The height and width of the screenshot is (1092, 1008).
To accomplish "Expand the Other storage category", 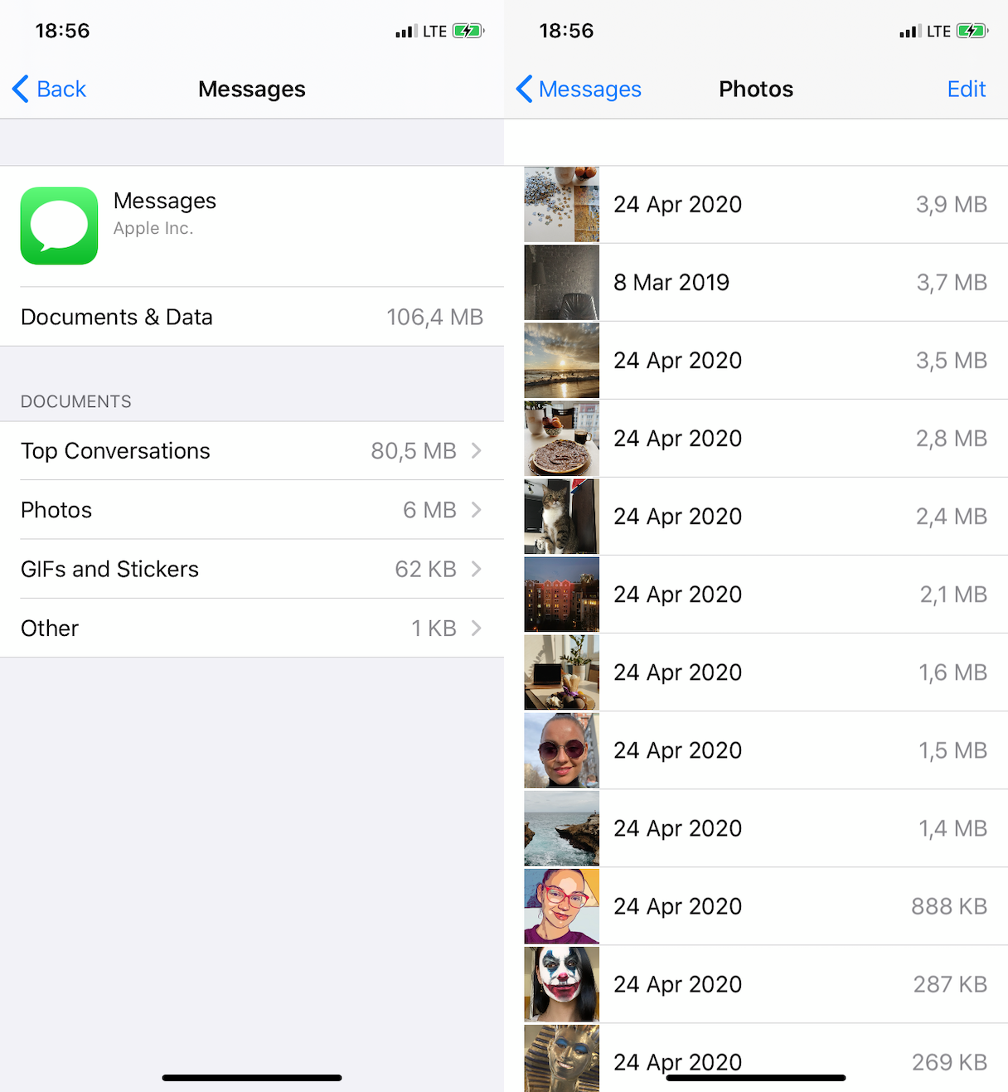I will (477, 628).
